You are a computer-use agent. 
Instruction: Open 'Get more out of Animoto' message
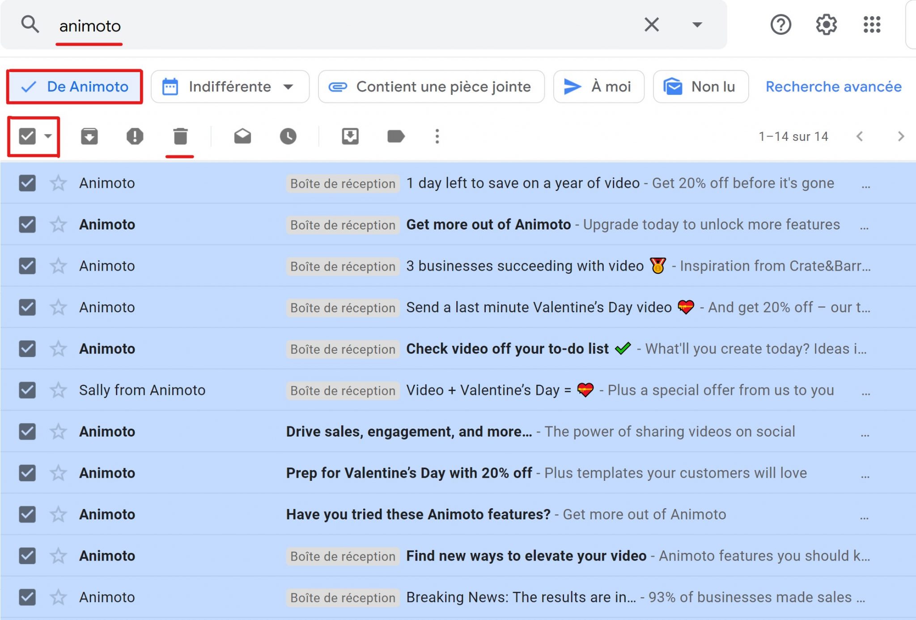(x=488, y=225)
